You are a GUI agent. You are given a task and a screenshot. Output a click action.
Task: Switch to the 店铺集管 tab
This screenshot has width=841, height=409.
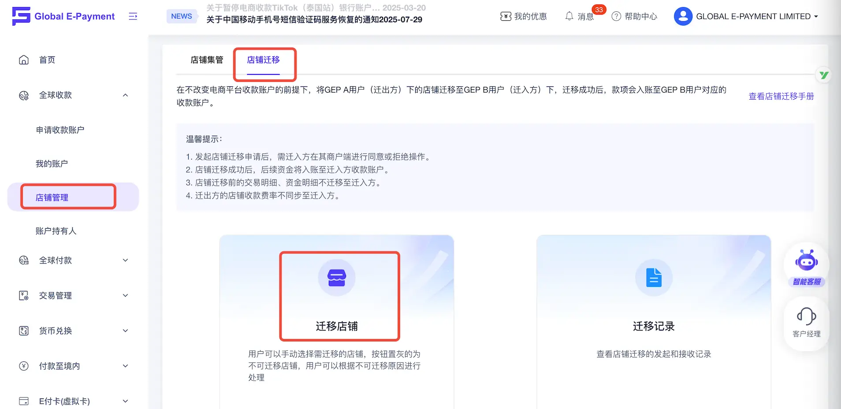[207, 60]
